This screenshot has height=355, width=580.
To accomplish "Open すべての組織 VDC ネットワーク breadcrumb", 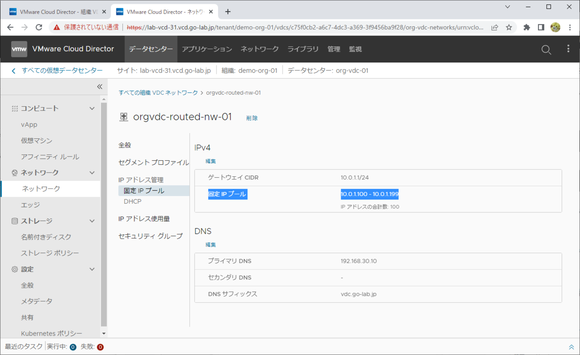I will click(158, 92).
